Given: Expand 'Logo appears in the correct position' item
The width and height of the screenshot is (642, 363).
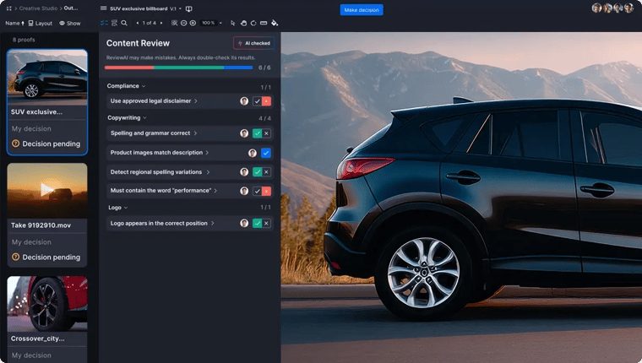Looking at the screenshot, I should [x=162, y=223].
